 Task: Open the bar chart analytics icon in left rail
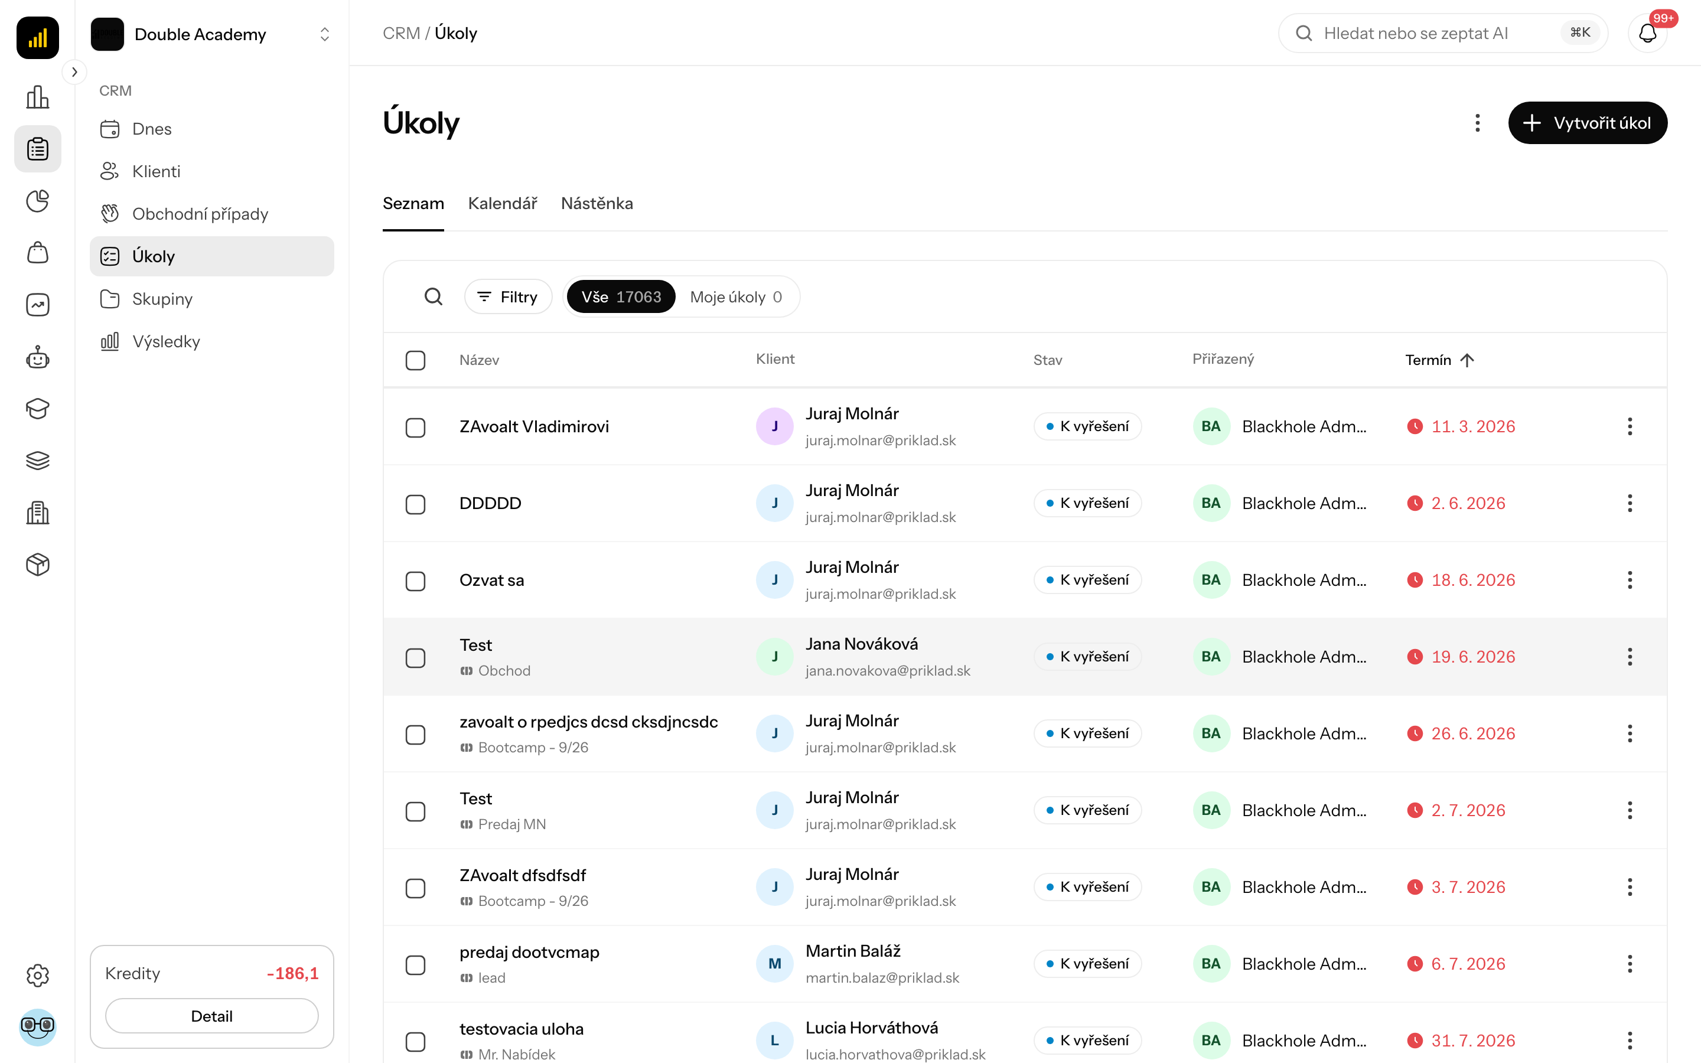tap(37, 97)
